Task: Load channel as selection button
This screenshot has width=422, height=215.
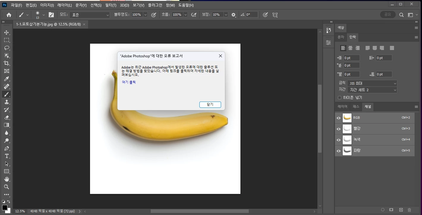Action: click(x=383, y=210)
